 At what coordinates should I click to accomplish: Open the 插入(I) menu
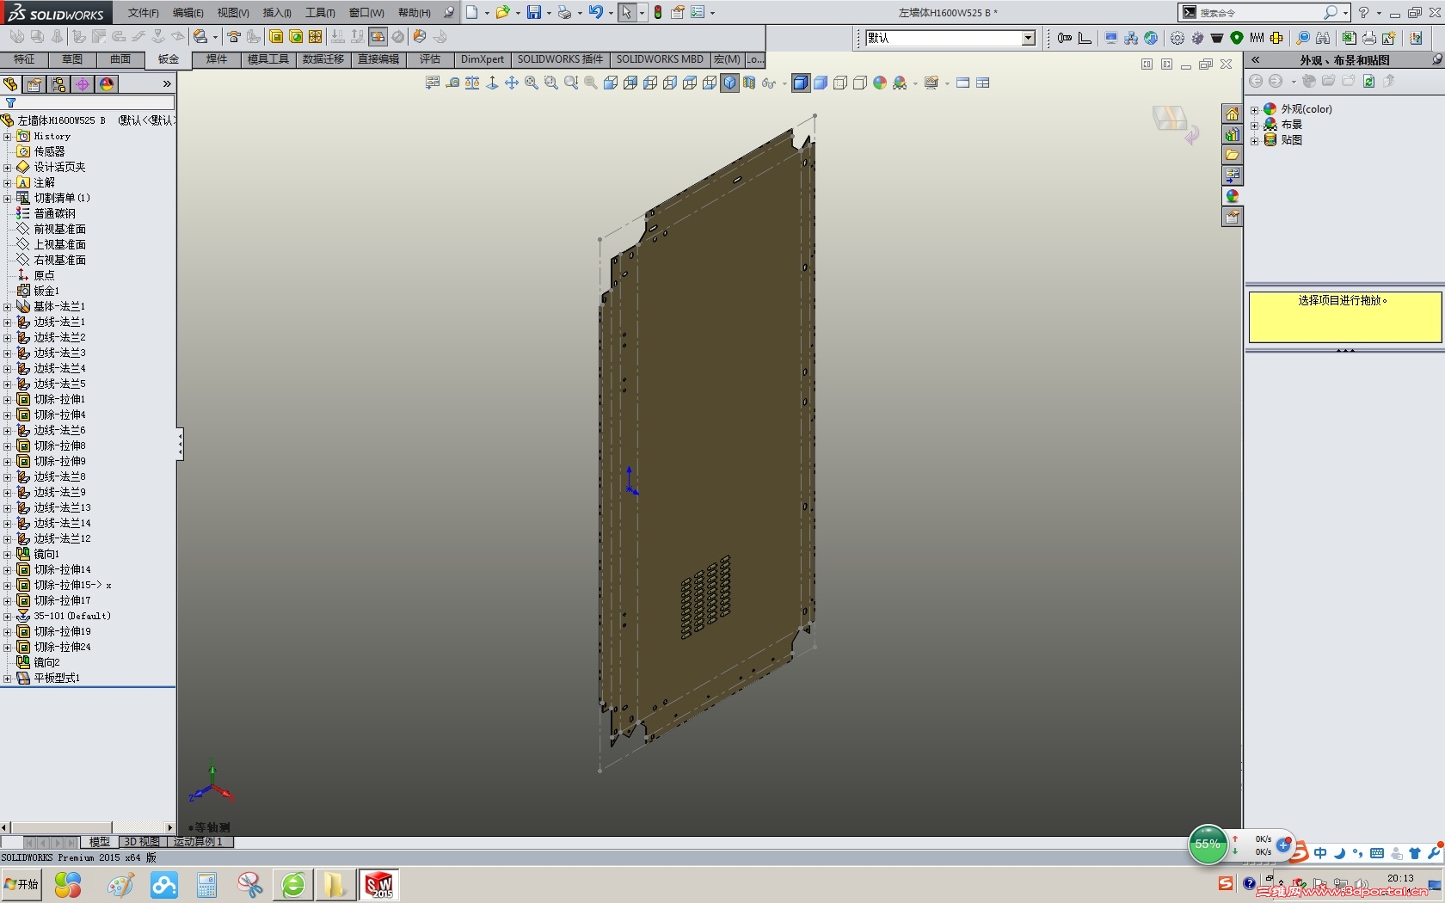pos(277,13)
